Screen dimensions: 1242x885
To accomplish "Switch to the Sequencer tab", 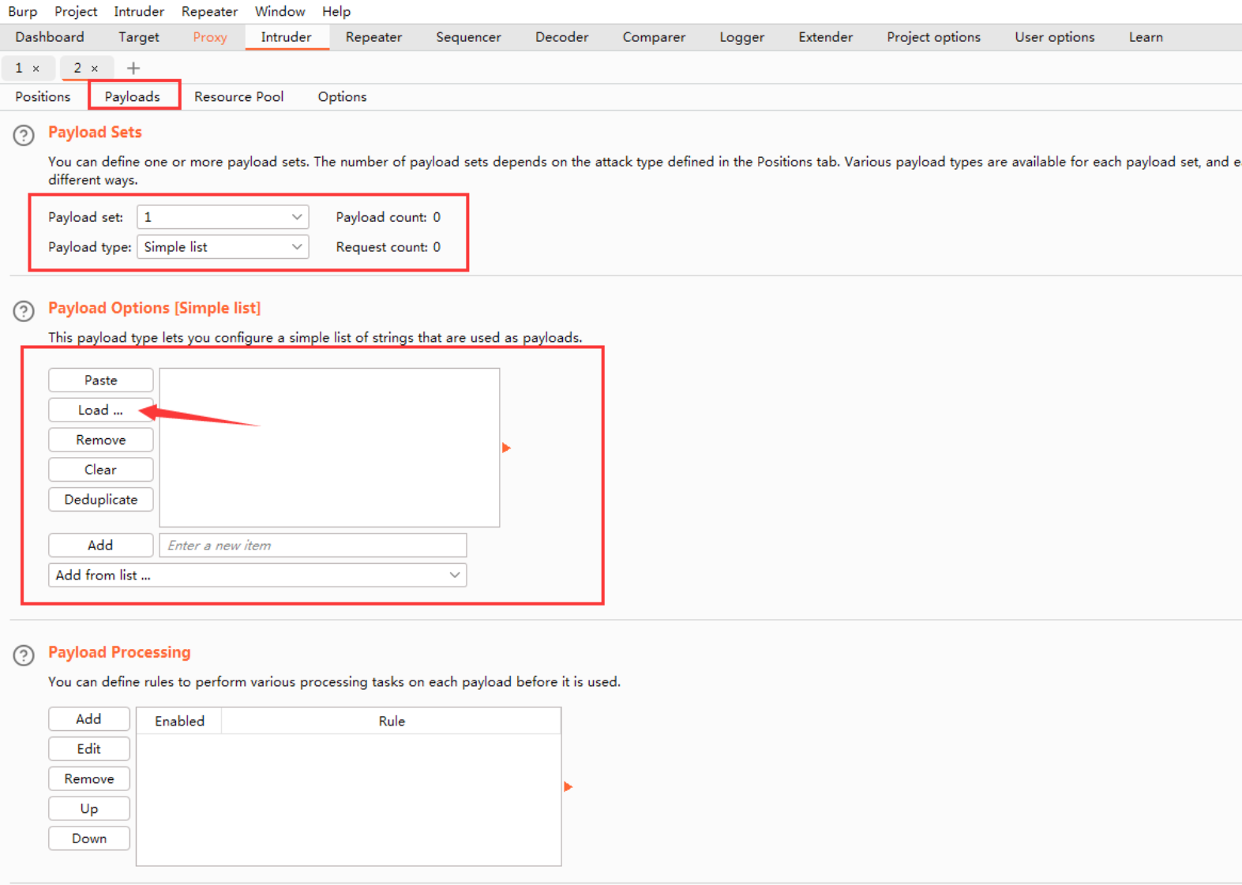I will 468,37.
